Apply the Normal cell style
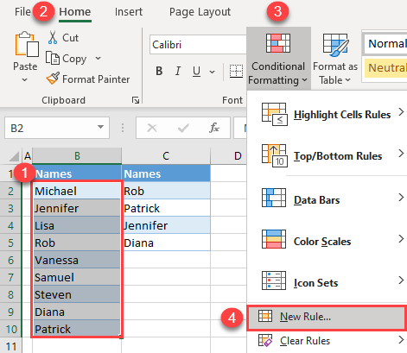This screenshot has height=353, width=407. 385,44
